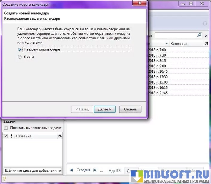Viewport: 211px width, 184px height.
Task: Click the add-new-task field "Щёлкните здесь"
Action: (32, 170)
